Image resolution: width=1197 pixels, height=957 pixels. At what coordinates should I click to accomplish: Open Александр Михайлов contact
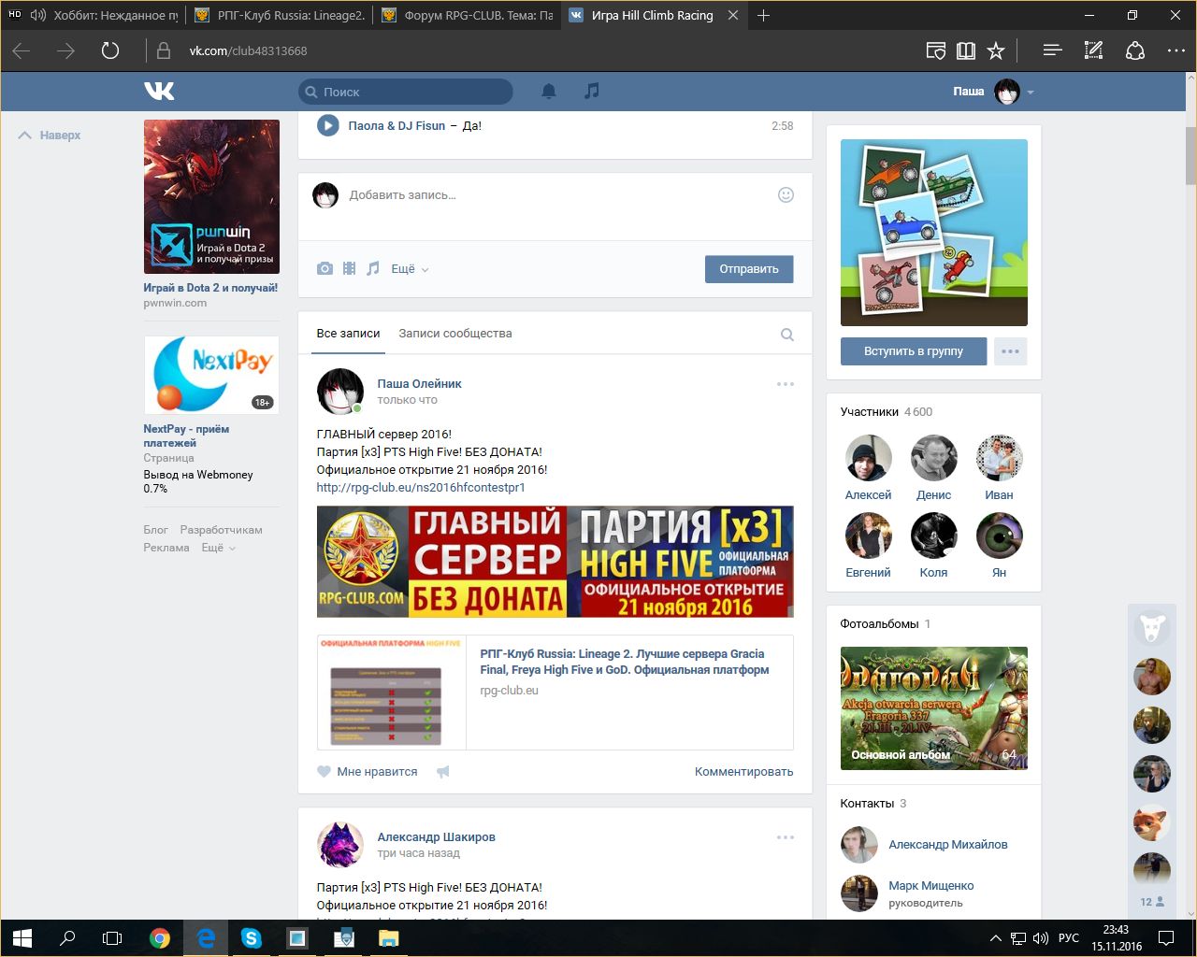coord(948,845)
